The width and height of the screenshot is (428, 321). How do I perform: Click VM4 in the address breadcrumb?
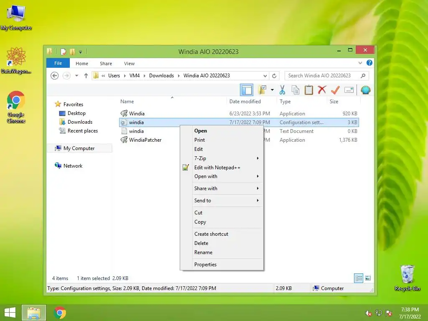pos(135,76)
